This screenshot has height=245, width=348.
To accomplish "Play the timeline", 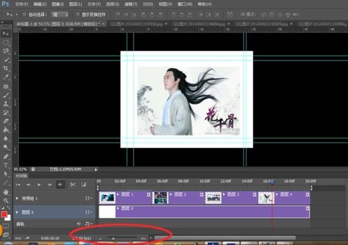I will [39, 184].
